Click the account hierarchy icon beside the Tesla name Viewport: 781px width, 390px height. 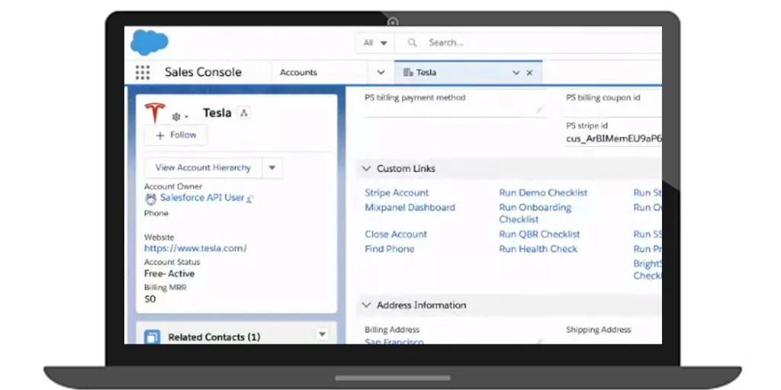(x=243, y=113)
